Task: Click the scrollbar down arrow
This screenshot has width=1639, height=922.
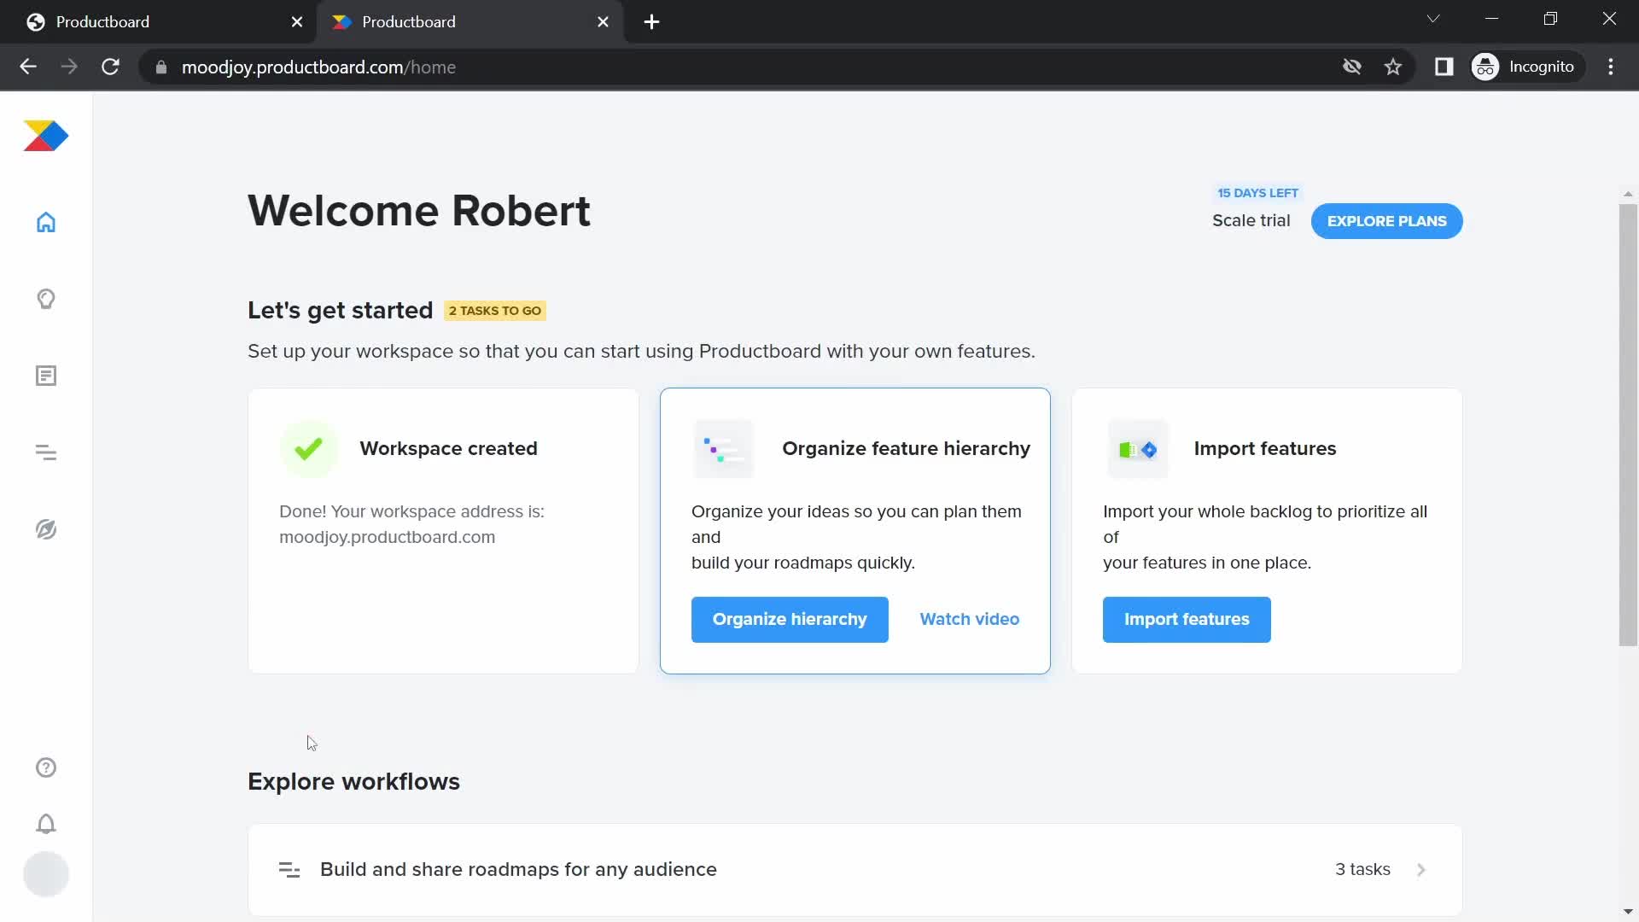Action: point(1628,912)
